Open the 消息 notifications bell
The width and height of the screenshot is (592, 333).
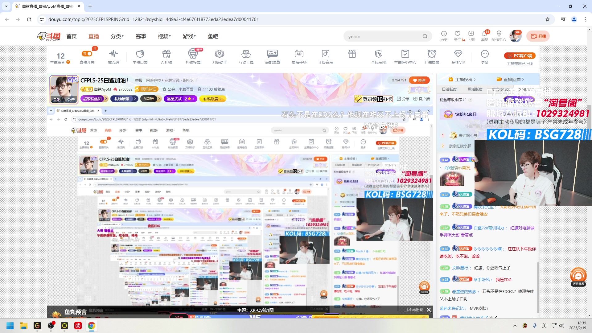pyautogui.click(x=485, y=36)
